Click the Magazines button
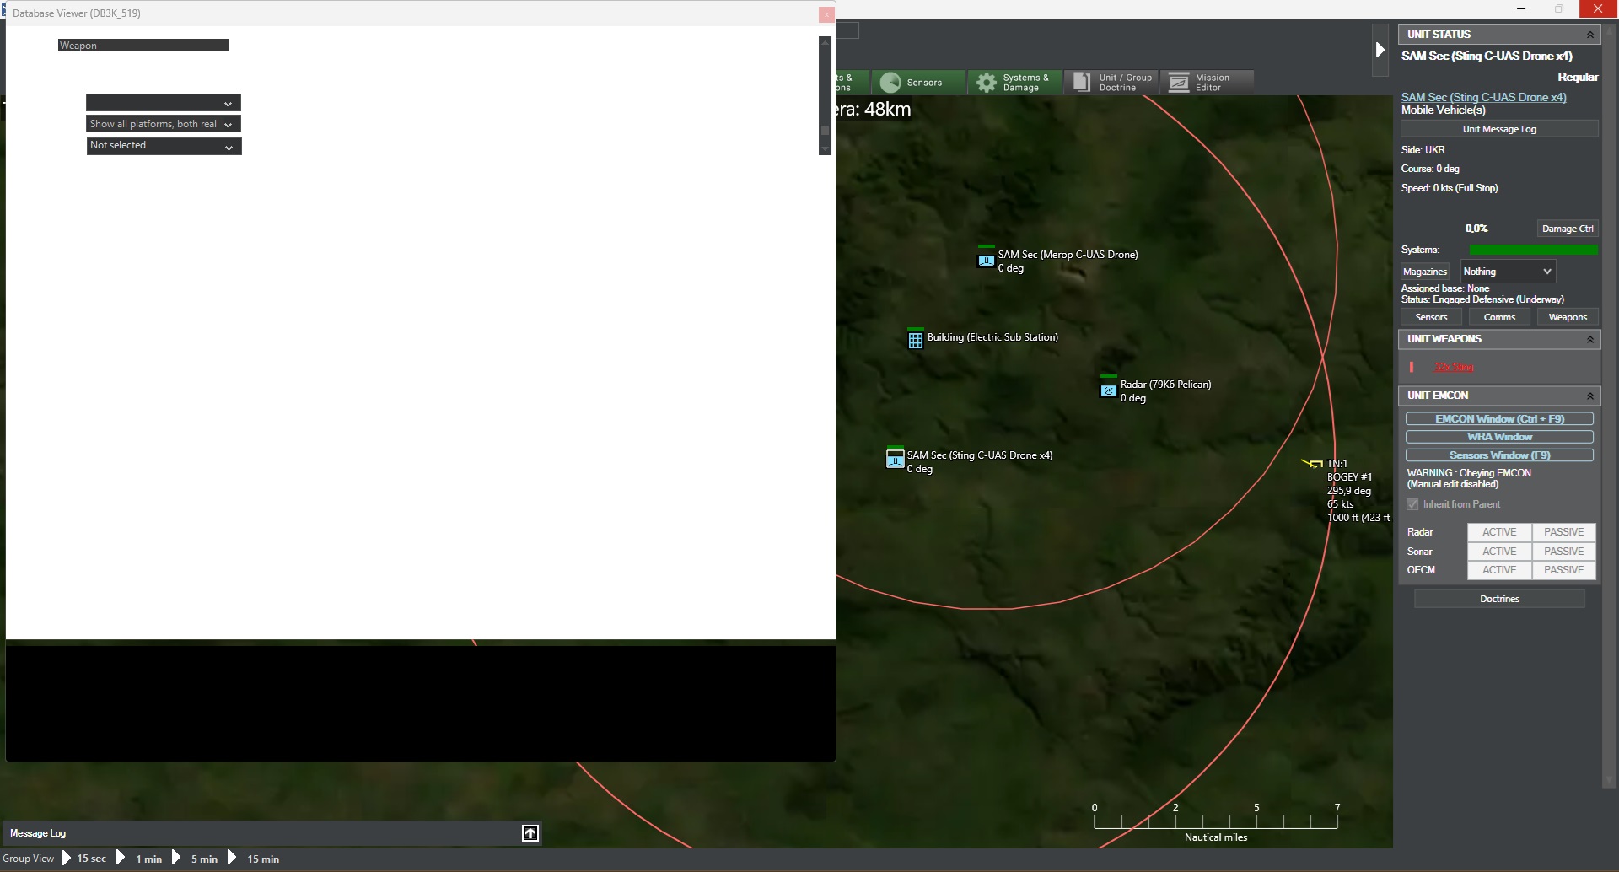 click(1425, 272)
